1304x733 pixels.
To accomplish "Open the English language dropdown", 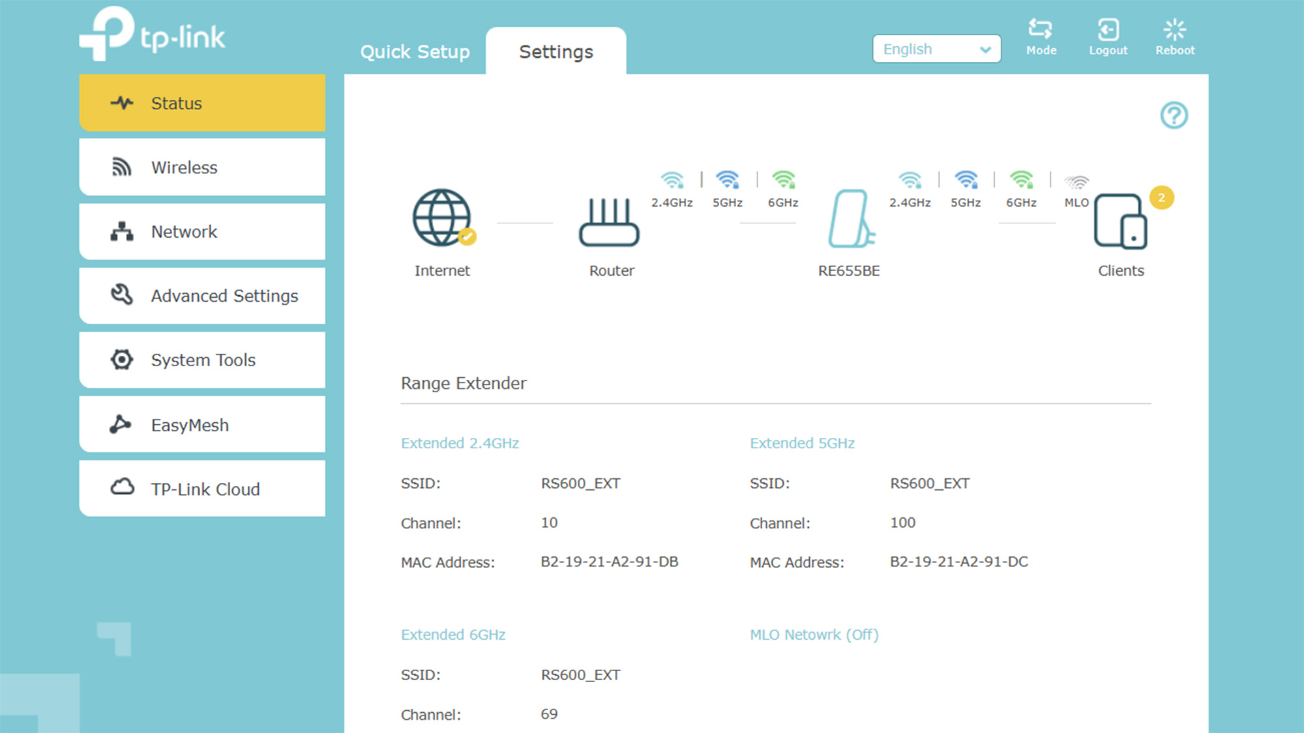I will coord(936,49).
